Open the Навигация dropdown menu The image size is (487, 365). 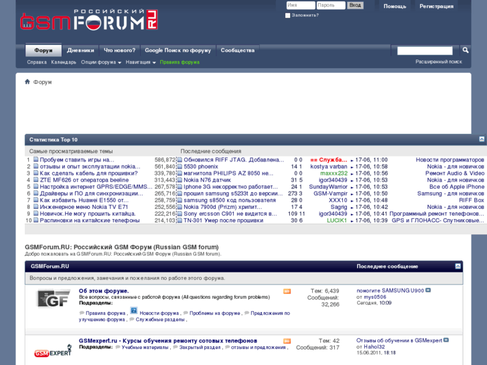coord(141,62)
